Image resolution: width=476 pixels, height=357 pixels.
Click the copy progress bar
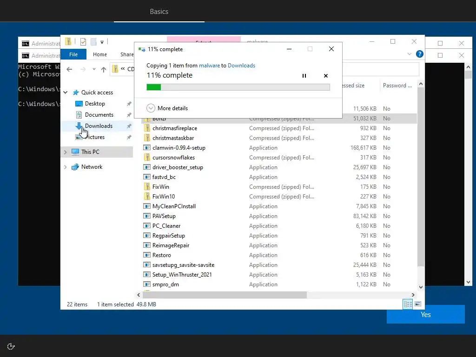[238, 87]
